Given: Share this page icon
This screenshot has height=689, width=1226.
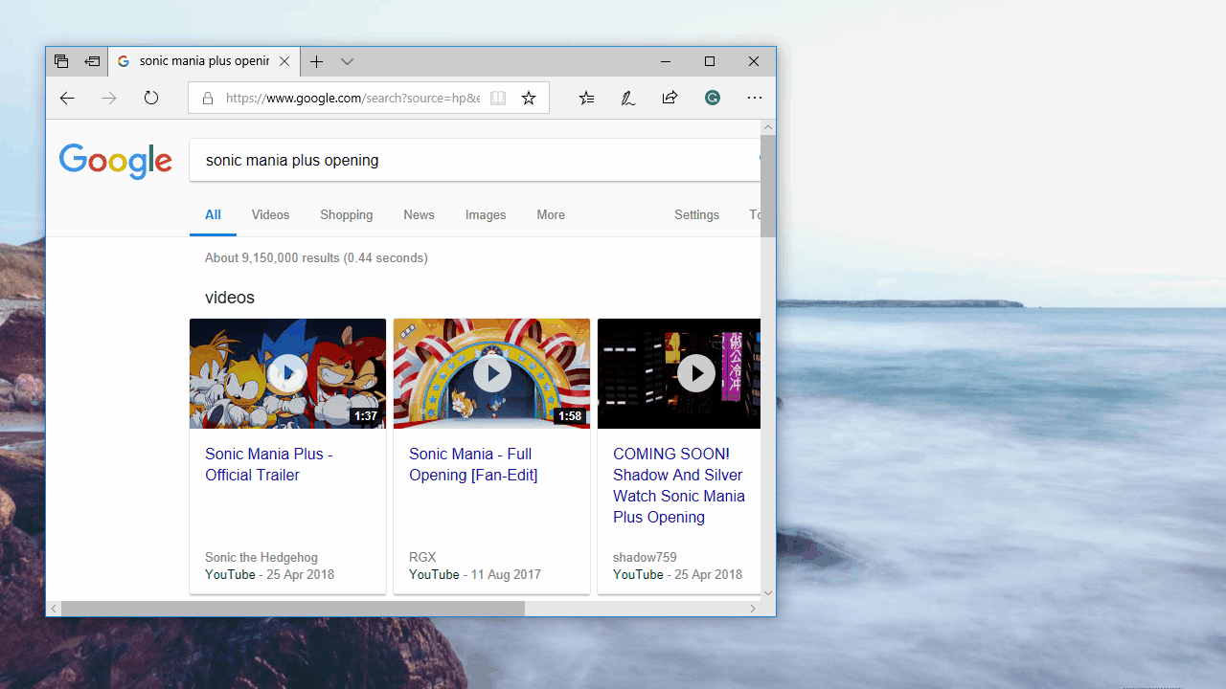Looking at the screenshot, I should coord(670,98).
